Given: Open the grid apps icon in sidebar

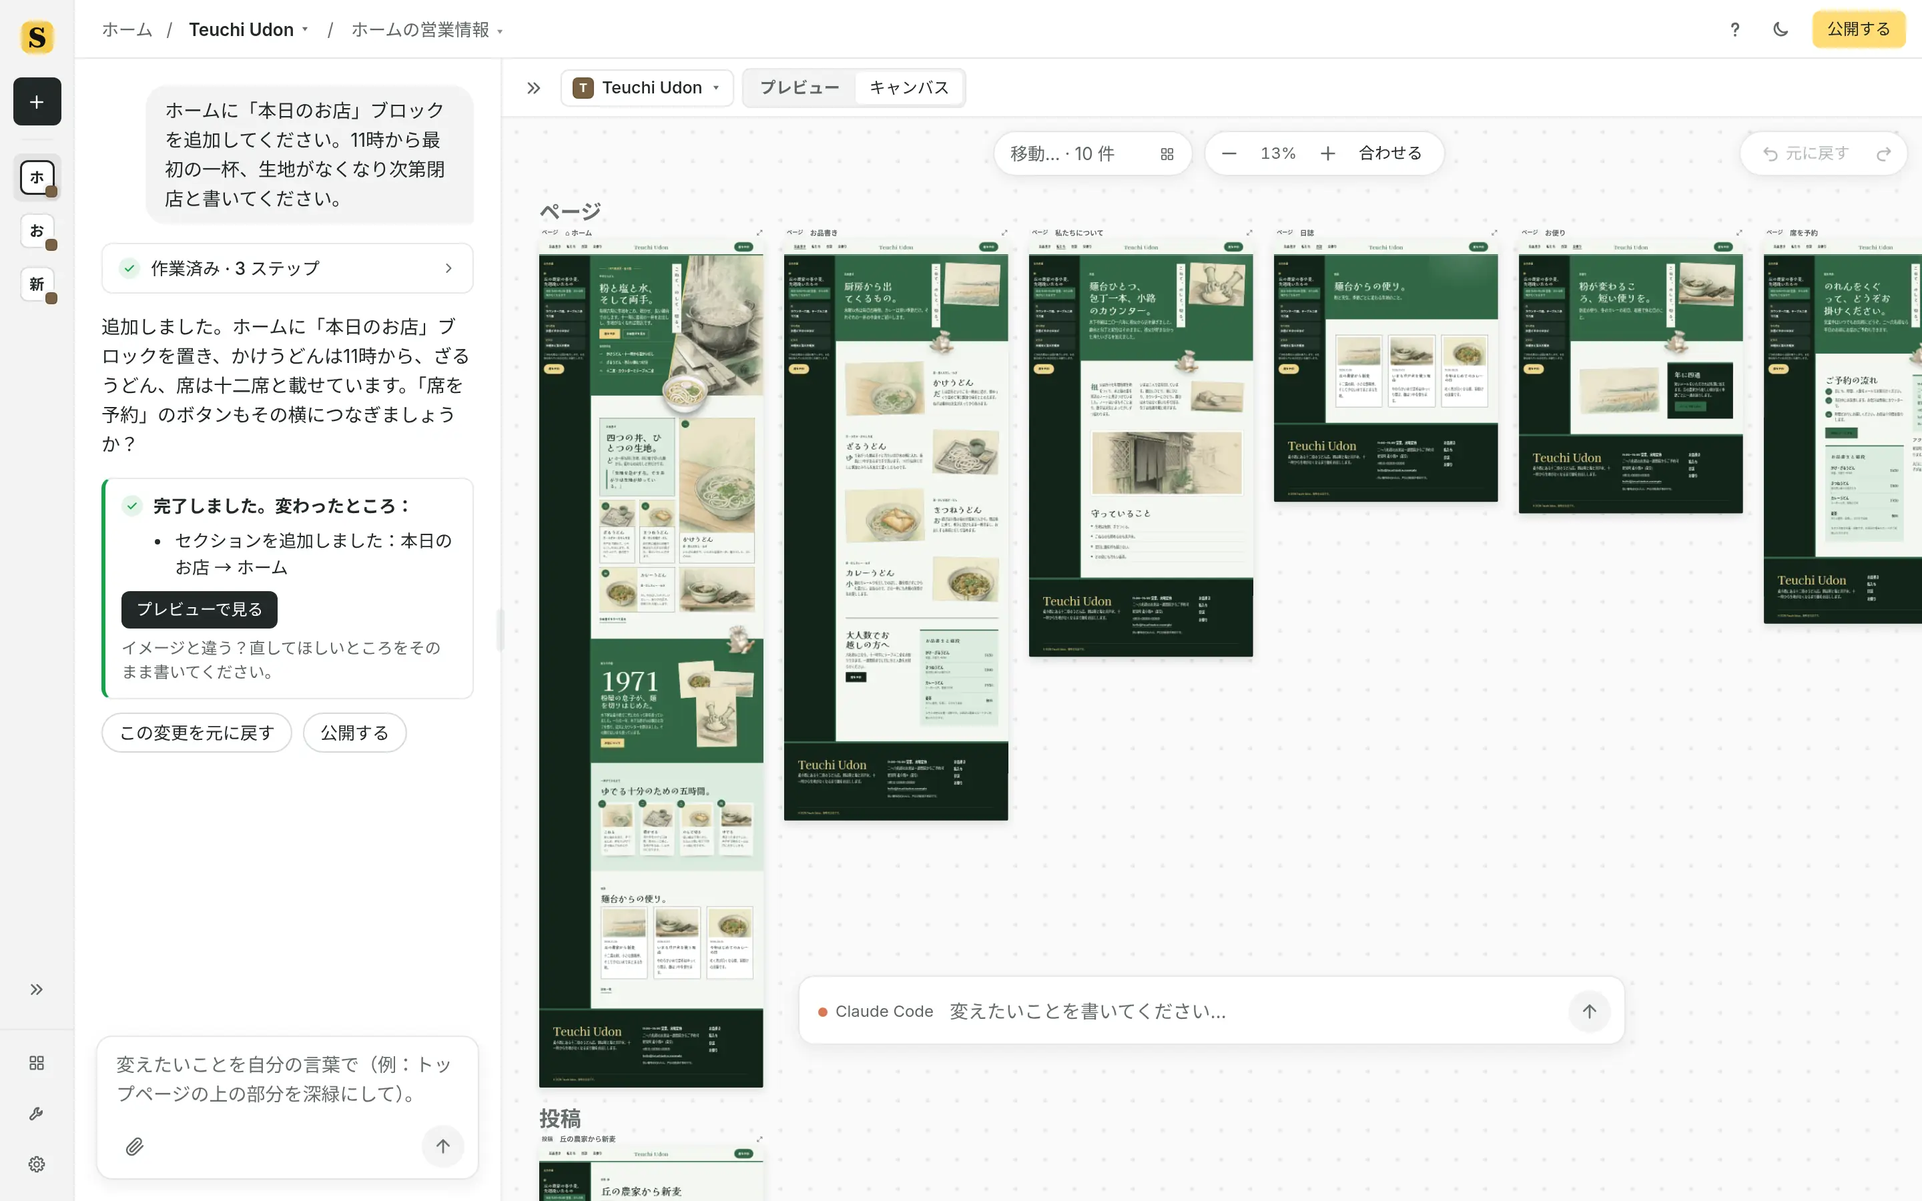Looking at the screenshot, I should point(37,1063).
